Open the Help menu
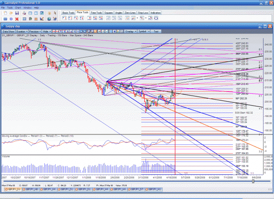Viewport: 274px width, 199px height. tap(36, 8)
